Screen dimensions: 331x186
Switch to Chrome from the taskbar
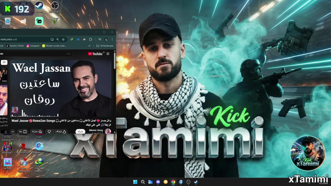click(173, 182)
